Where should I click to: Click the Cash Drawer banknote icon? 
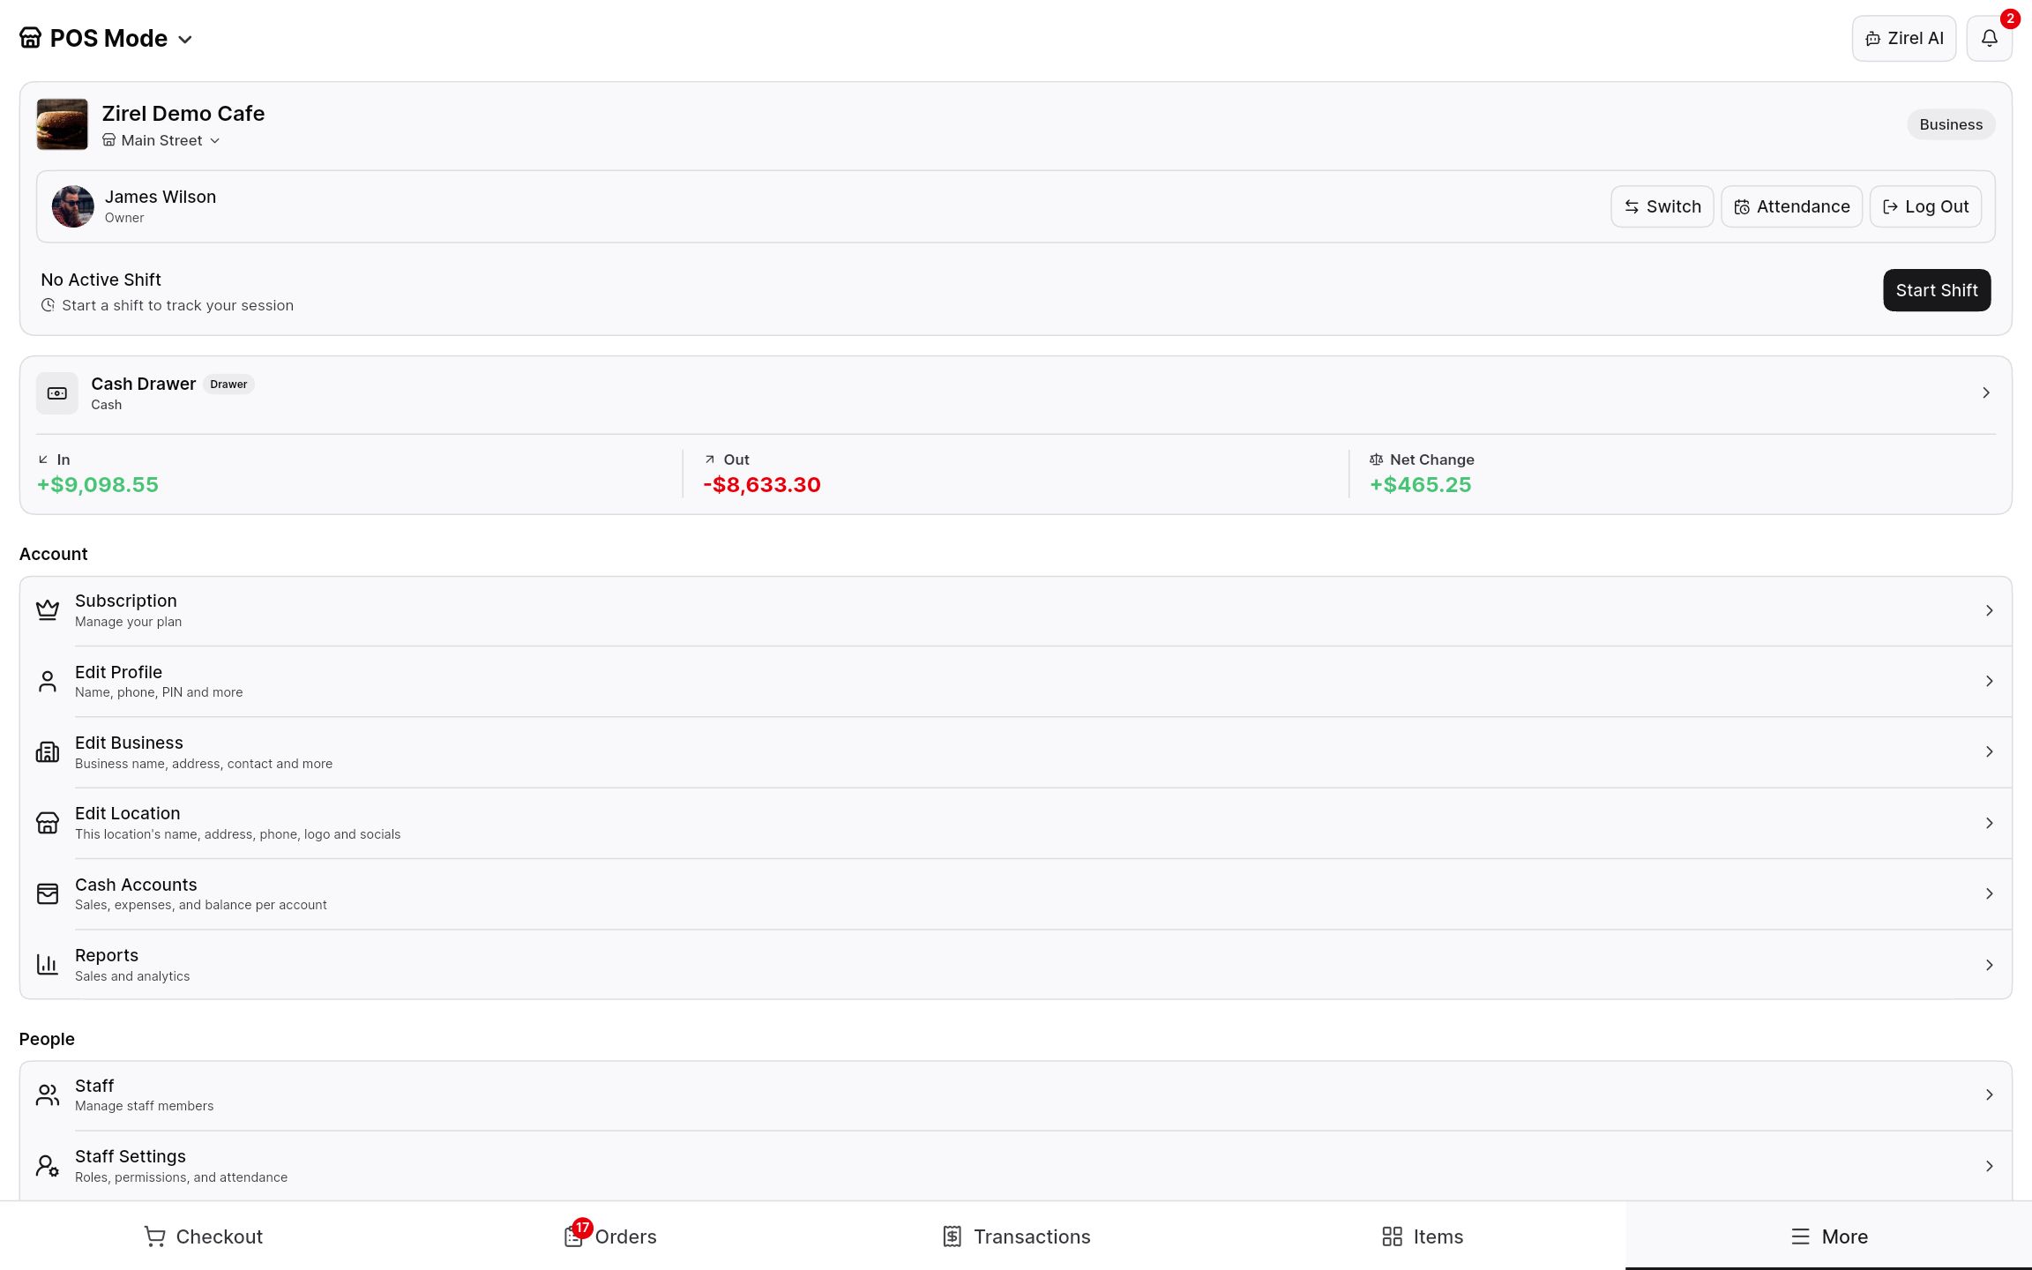click(x=57, y=393)
